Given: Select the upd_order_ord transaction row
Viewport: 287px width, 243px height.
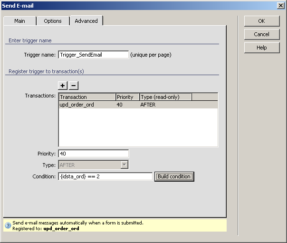Looking at the screenshot, I should coord(76,105).
